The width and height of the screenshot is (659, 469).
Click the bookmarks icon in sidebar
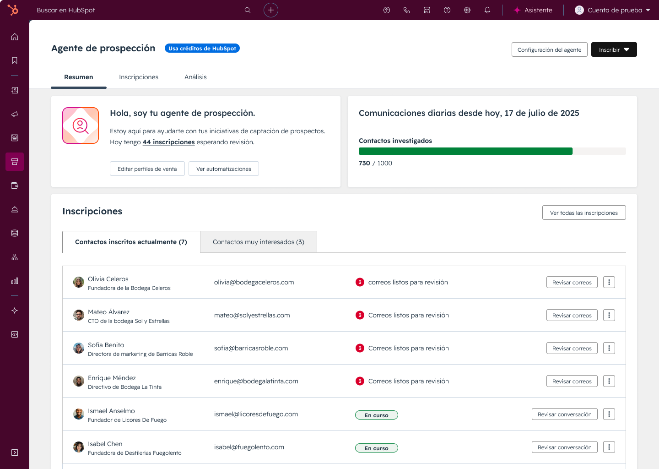coord(15,60)
